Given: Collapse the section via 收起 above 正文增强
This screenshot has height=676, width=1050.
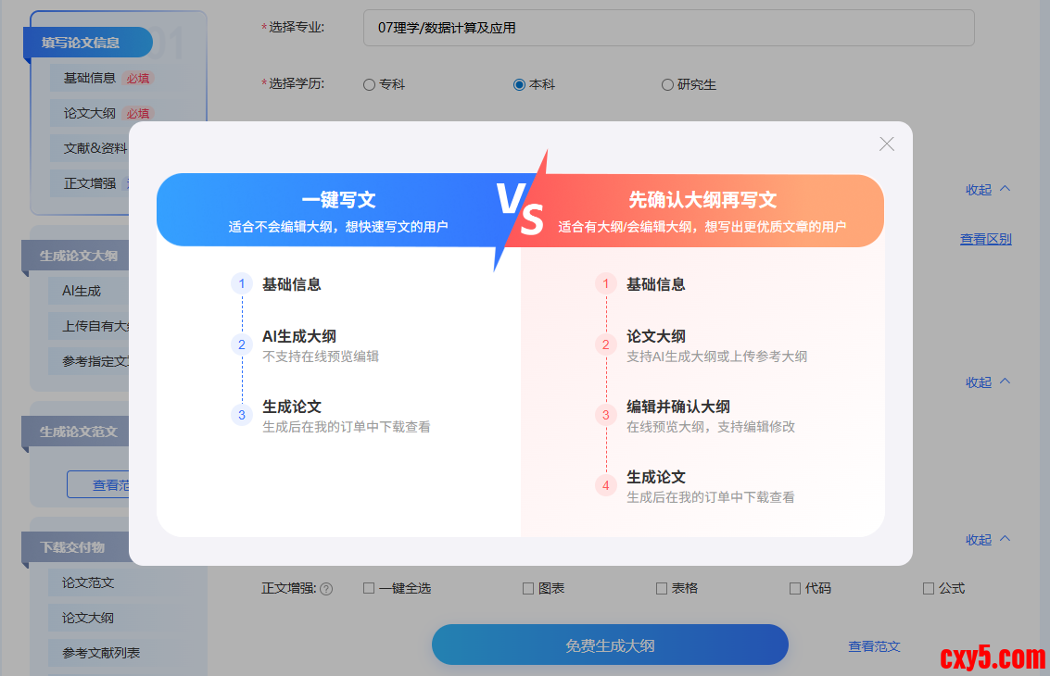Looking at the screenshot, I should 987,540.
